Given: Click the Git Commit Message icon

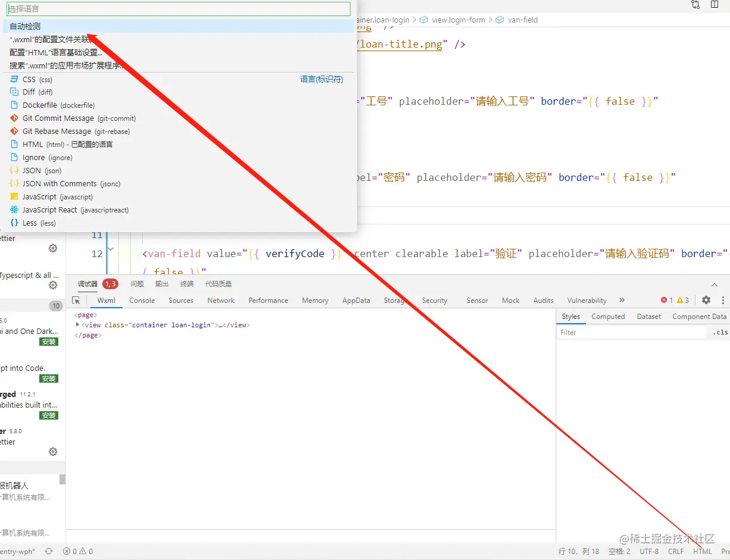Looking at the screenshot, I should [14, 118].
